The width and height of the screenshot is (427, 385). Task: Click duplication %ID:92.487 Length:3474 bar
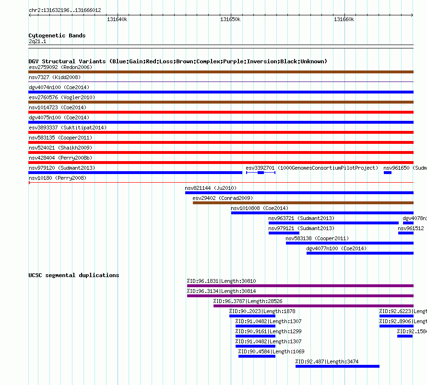(x=337, y=366)
